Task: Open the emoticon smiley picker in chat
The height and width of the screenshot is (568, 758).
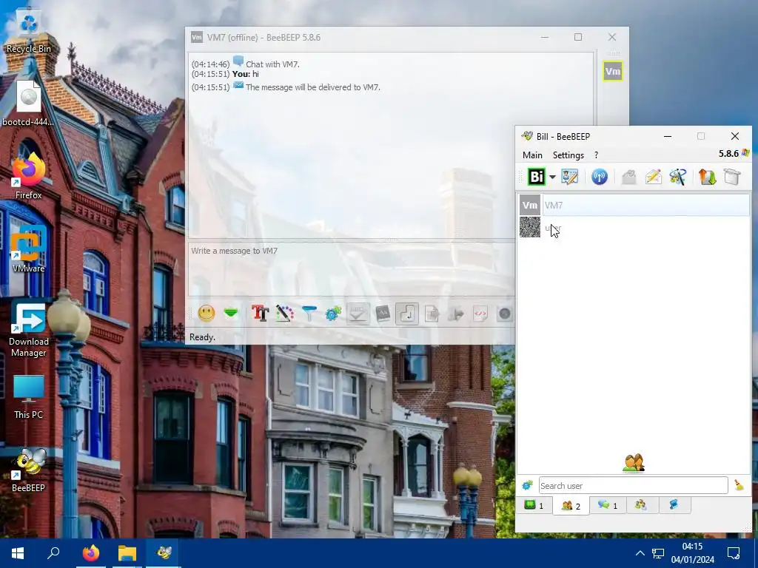Action: pyautogui.click(x=207, y=314)
